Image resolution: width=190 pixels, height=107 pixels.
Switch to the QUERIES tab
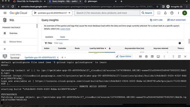tap(49, 37)
